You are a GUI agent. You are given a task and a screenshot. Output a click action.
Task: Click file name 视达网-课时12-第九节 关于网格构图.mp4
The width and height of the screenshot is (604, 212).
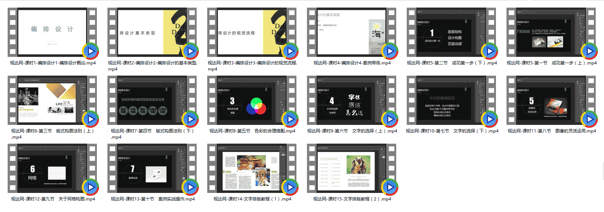[x=53, y=199]
